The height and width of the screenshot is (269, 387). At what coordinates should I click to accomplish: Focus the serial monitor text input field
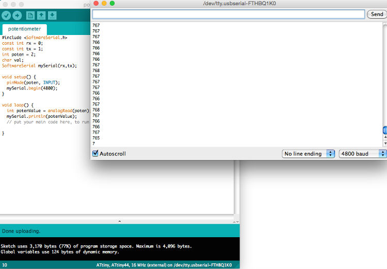228,14
